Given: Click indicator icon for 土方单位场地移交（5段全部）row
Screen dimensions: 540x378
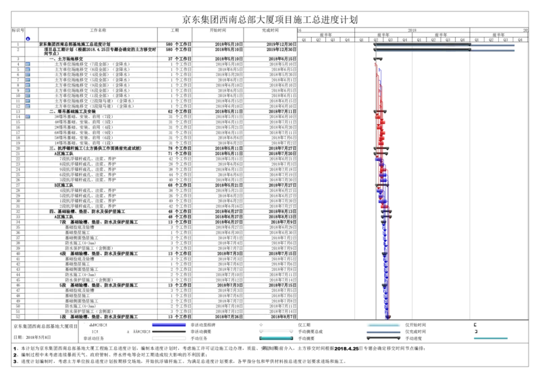Looking at the screenshot, I should coord(27,80).
